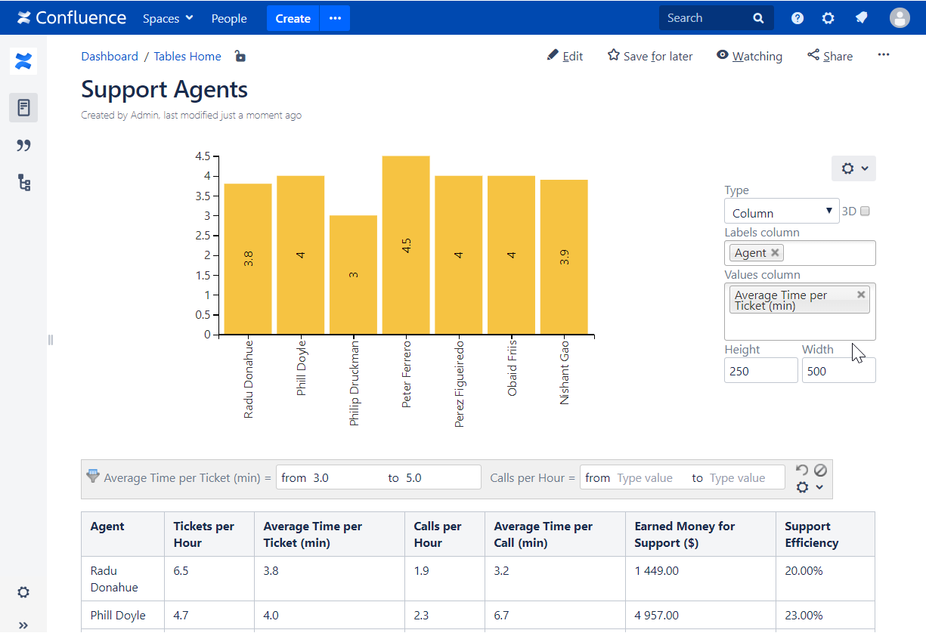Open the chart Type dropdown
Screen dimensions: 926x633
pyautogui.click(x=781, y=212)
